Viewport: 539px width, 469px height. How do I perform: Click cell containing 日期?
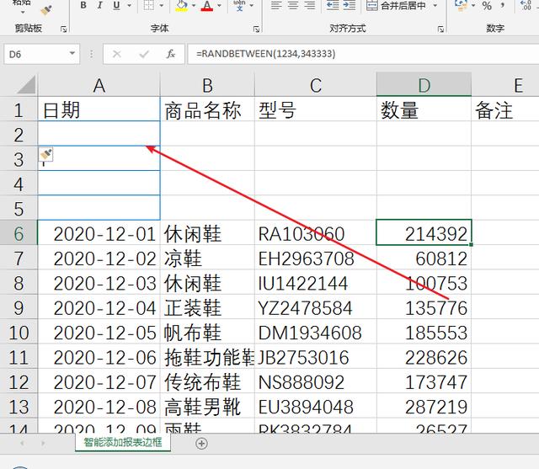(x=99, y=110)
